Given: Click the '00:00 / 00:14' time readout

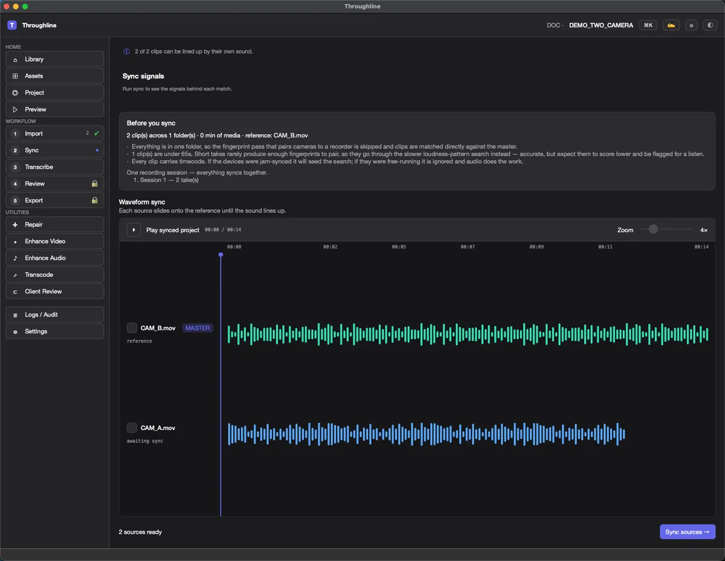Looking at the screenshot, I should point(223,230).
